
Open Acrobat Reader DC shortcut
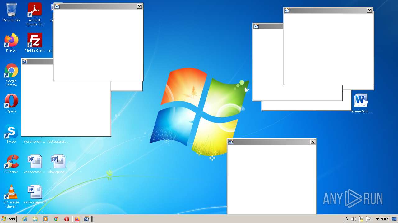(x=35, y=14)
